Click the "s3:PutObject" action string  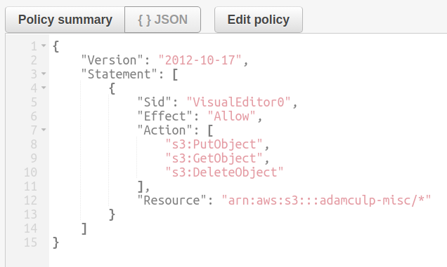(x=214, y=144)
